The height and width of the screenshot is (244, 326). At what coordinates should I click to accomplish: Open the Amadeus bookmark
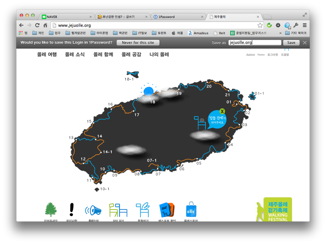(x=198, y=33)
